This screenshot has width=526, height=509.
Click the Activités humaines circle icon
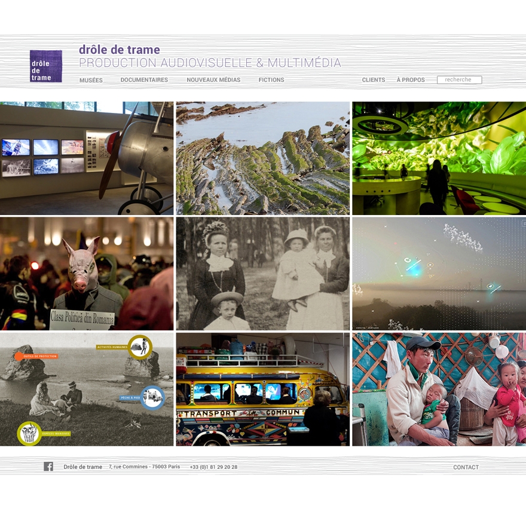[x=140, y=347]
